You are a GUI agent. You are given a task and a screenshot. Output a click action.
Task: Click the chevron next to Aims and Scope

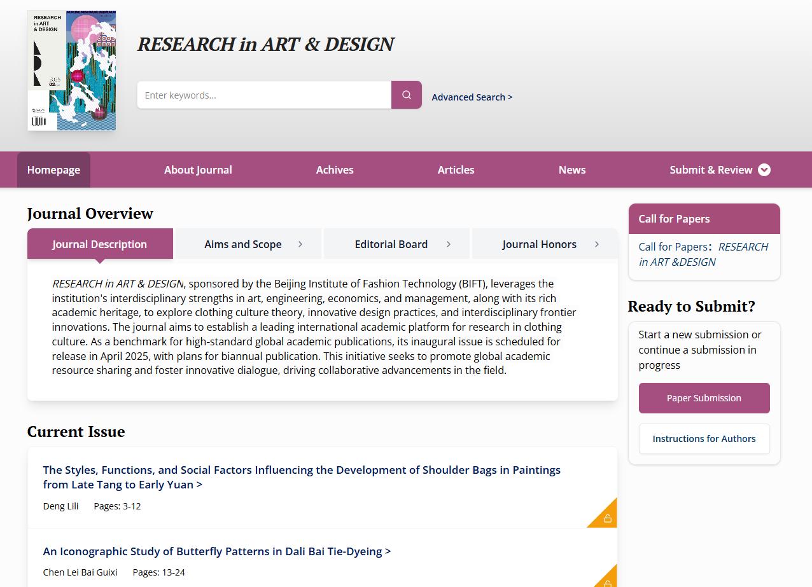(300, 244)
